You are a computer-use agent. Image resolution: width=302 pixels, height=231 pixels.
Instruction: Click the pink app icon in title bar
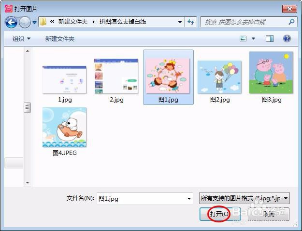click(9, 9)
